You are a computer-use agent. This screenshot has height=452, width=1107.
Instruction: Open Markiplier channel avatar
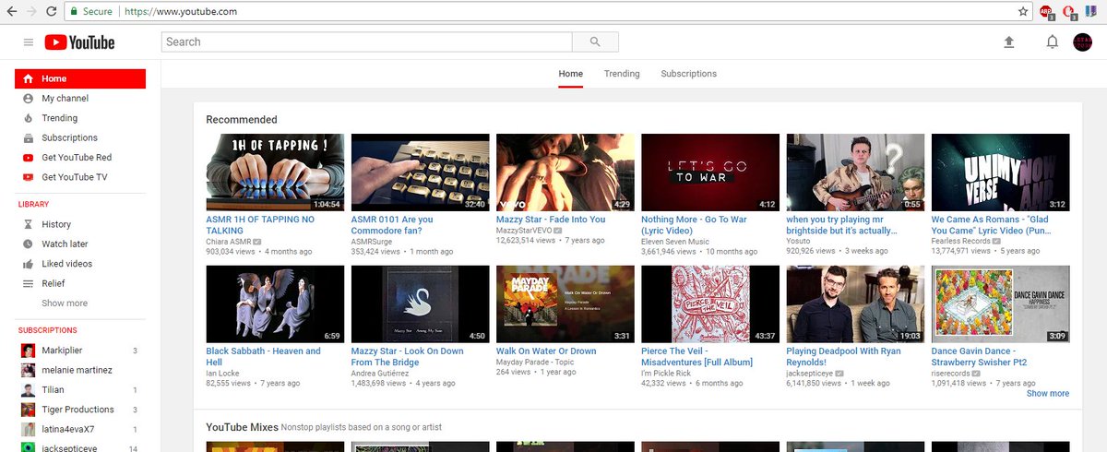pyautogui.click(x=29, y=351)
